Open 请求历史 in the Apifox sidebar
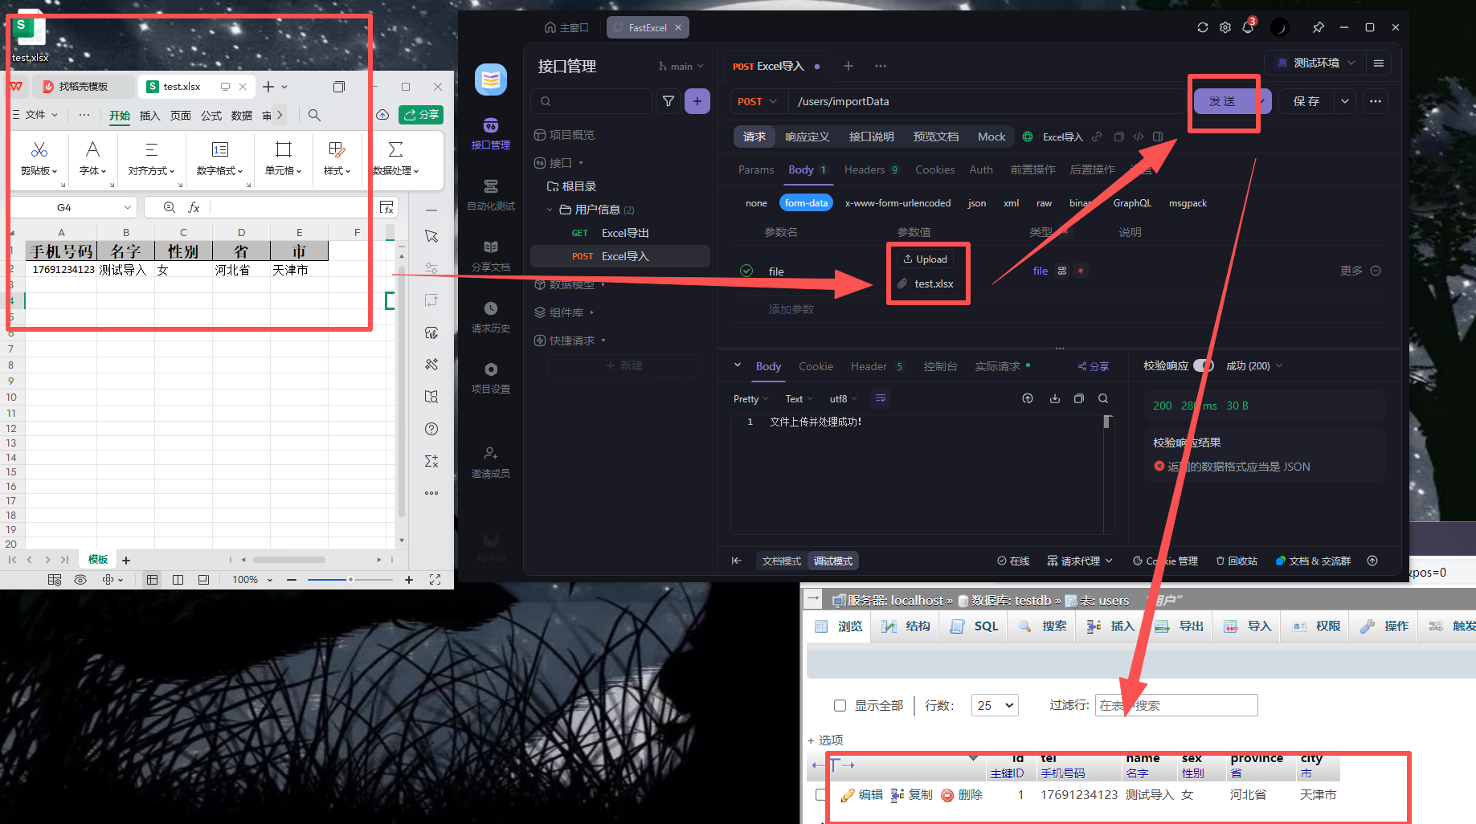The height and width of the screenshot is (824, 1476). click(x=490, y=316)
